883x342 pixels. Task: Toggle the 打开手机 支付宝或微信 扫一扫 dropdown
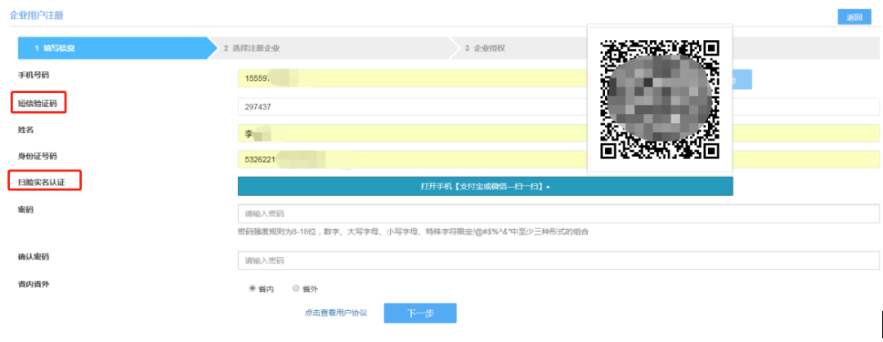point(486,186)
